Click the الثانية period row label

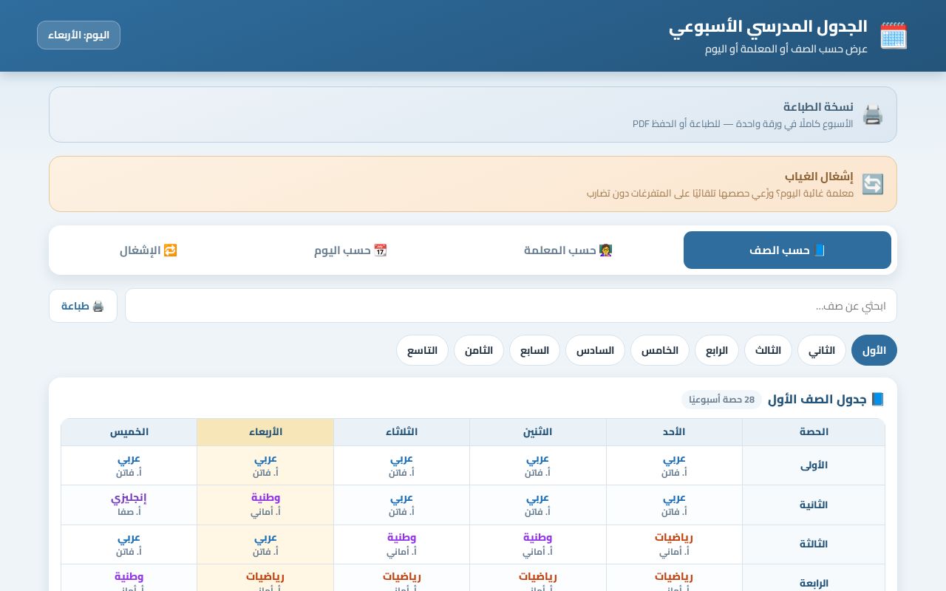pos(814,505)
